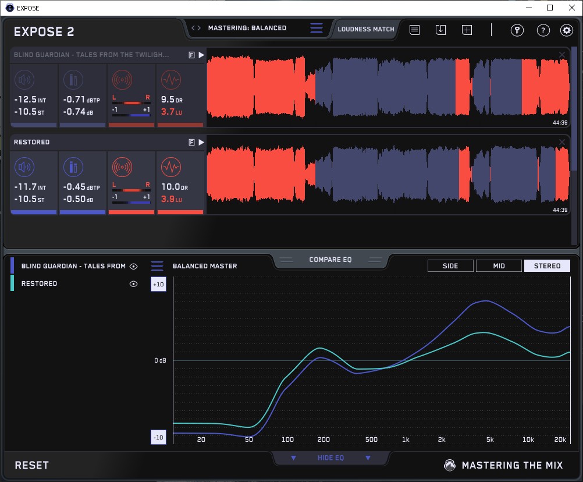Click the "BLIND GUARDIAN - TALES FROM" EQ legend label
Viewport: 583px width, 482px height.
coord(73,266)
